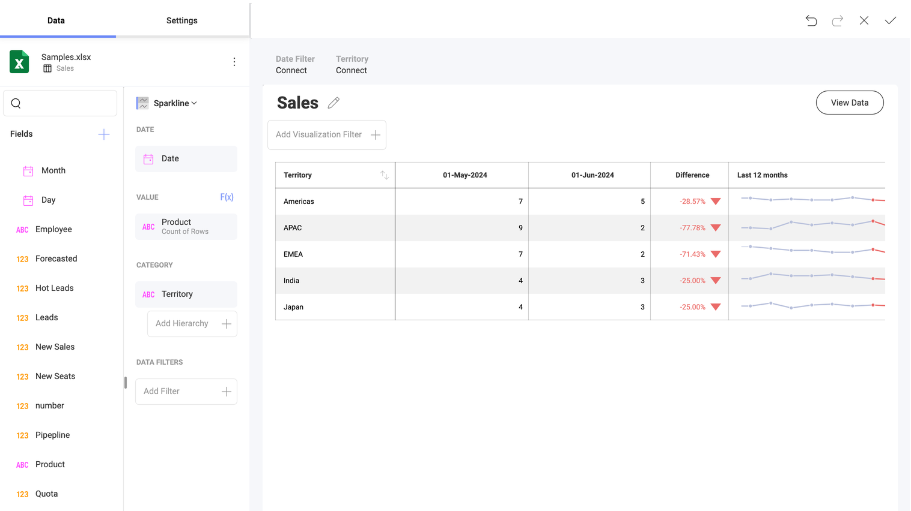Click the Add Filter button
Screen dimensions: 911x511
coord(186,392)
